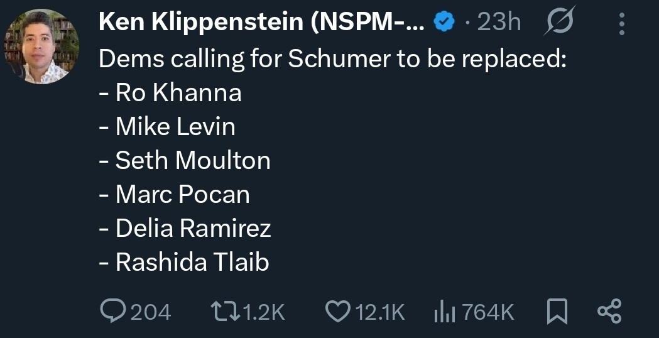
Task: Click the 204 replies count
Action: pyautogui.click(x=150, y=312)
